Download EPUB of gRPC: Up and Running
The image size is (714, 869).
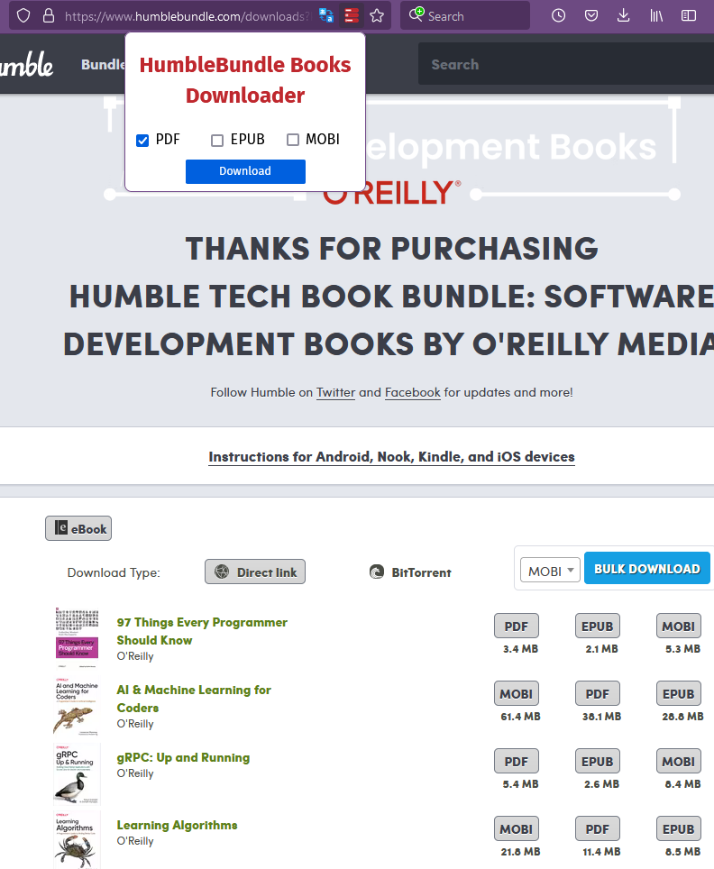click(597, 762)
